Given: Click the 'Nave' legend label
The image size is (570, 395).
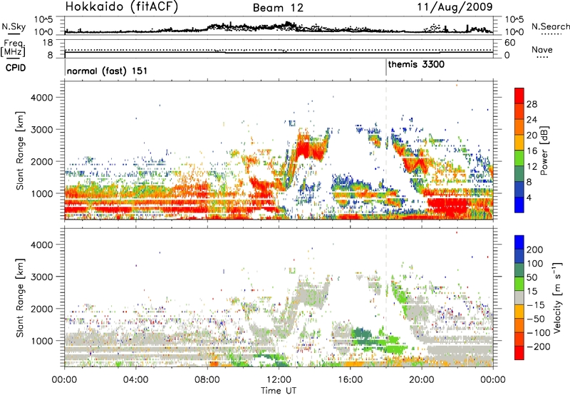Looking at the screenshot, I should (x=542, y=49).
